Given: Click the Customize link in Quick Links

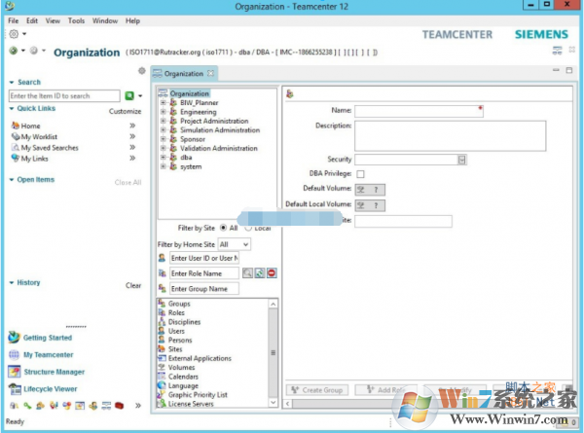Looking at the screenshot, I should [125, 111].
